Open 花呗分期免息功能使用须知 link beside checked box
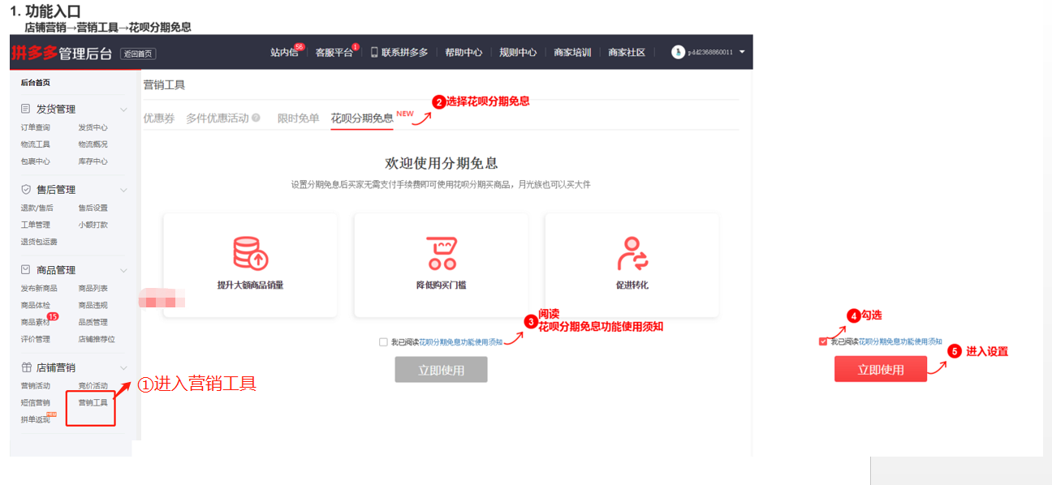Screen dimensions: 1052x485 click(x=900, y=342)
